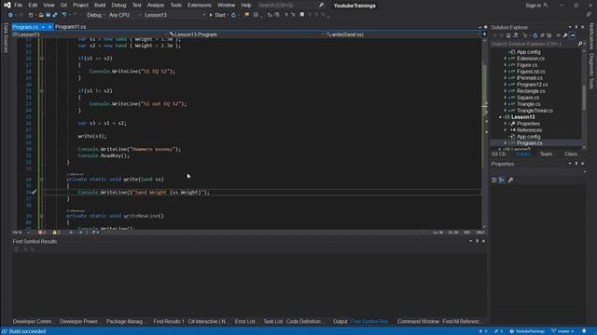This screenshot has width=597, height=335.
Task: Open the Git Changes tab
Action: point(499,154)
